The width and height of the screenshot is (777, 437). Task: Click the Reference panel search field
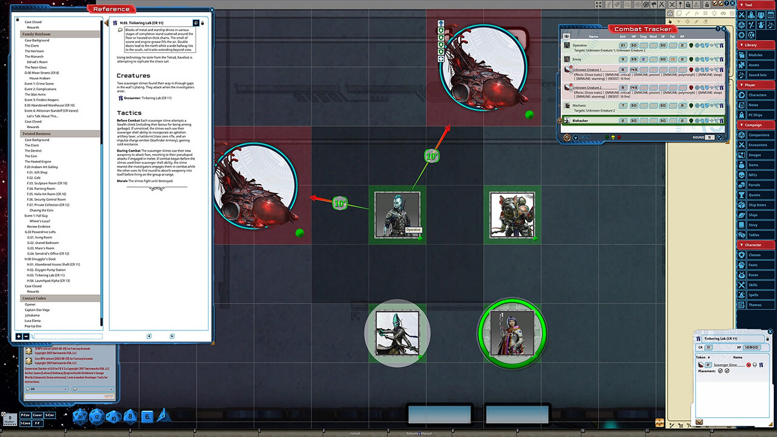(x=68, y=336)
